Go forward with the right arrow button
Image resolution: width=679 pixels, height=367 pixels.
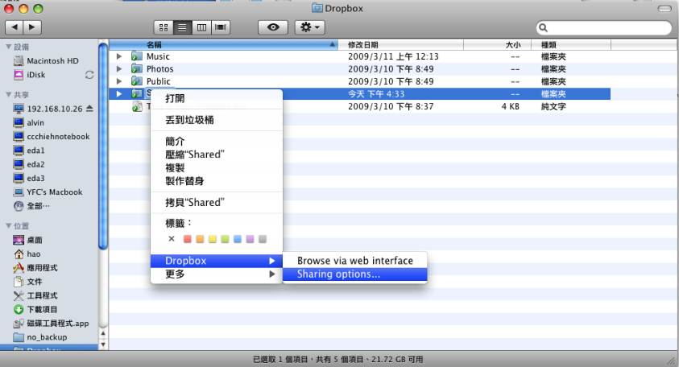32,27
